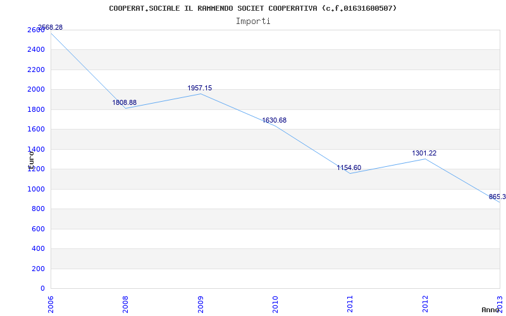Click the 2012 year axis label
Image resolution: width=506 pixels, height=316 pixels.
[x=425, y=303]
